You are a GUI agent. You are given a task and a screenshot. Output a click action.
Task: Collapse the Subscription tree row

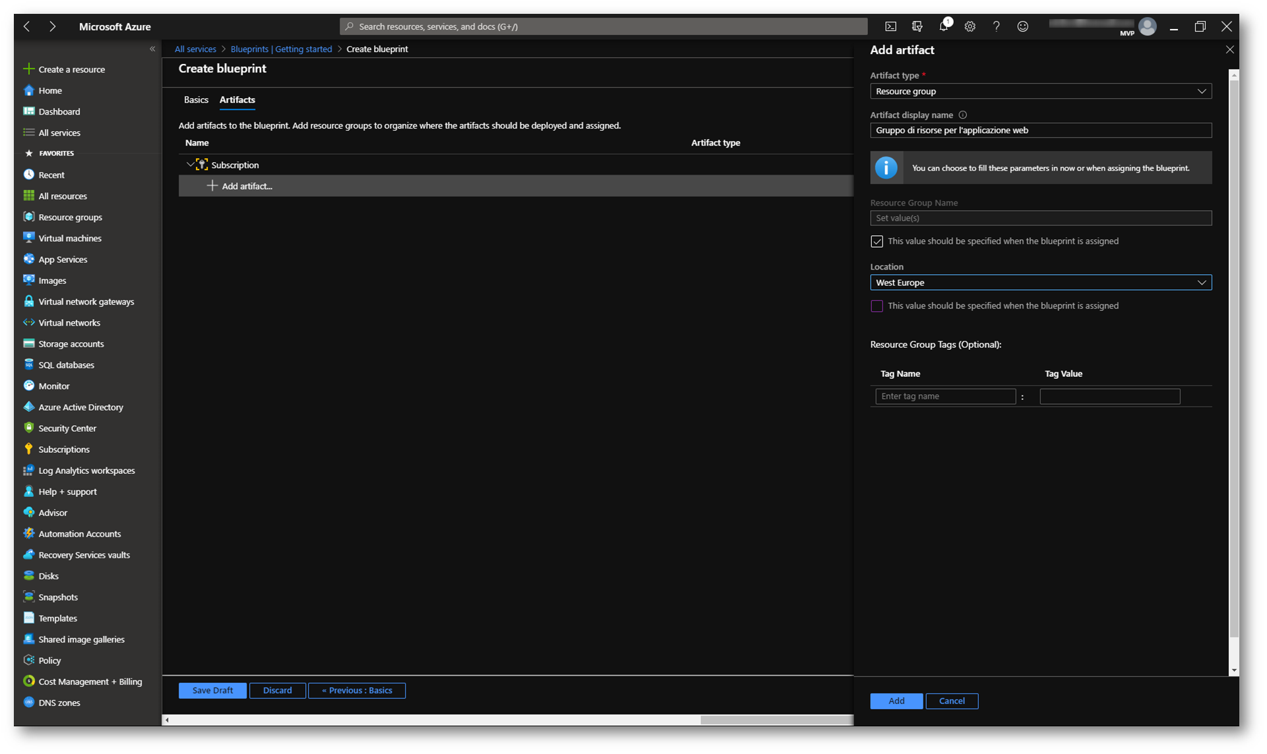190,164
